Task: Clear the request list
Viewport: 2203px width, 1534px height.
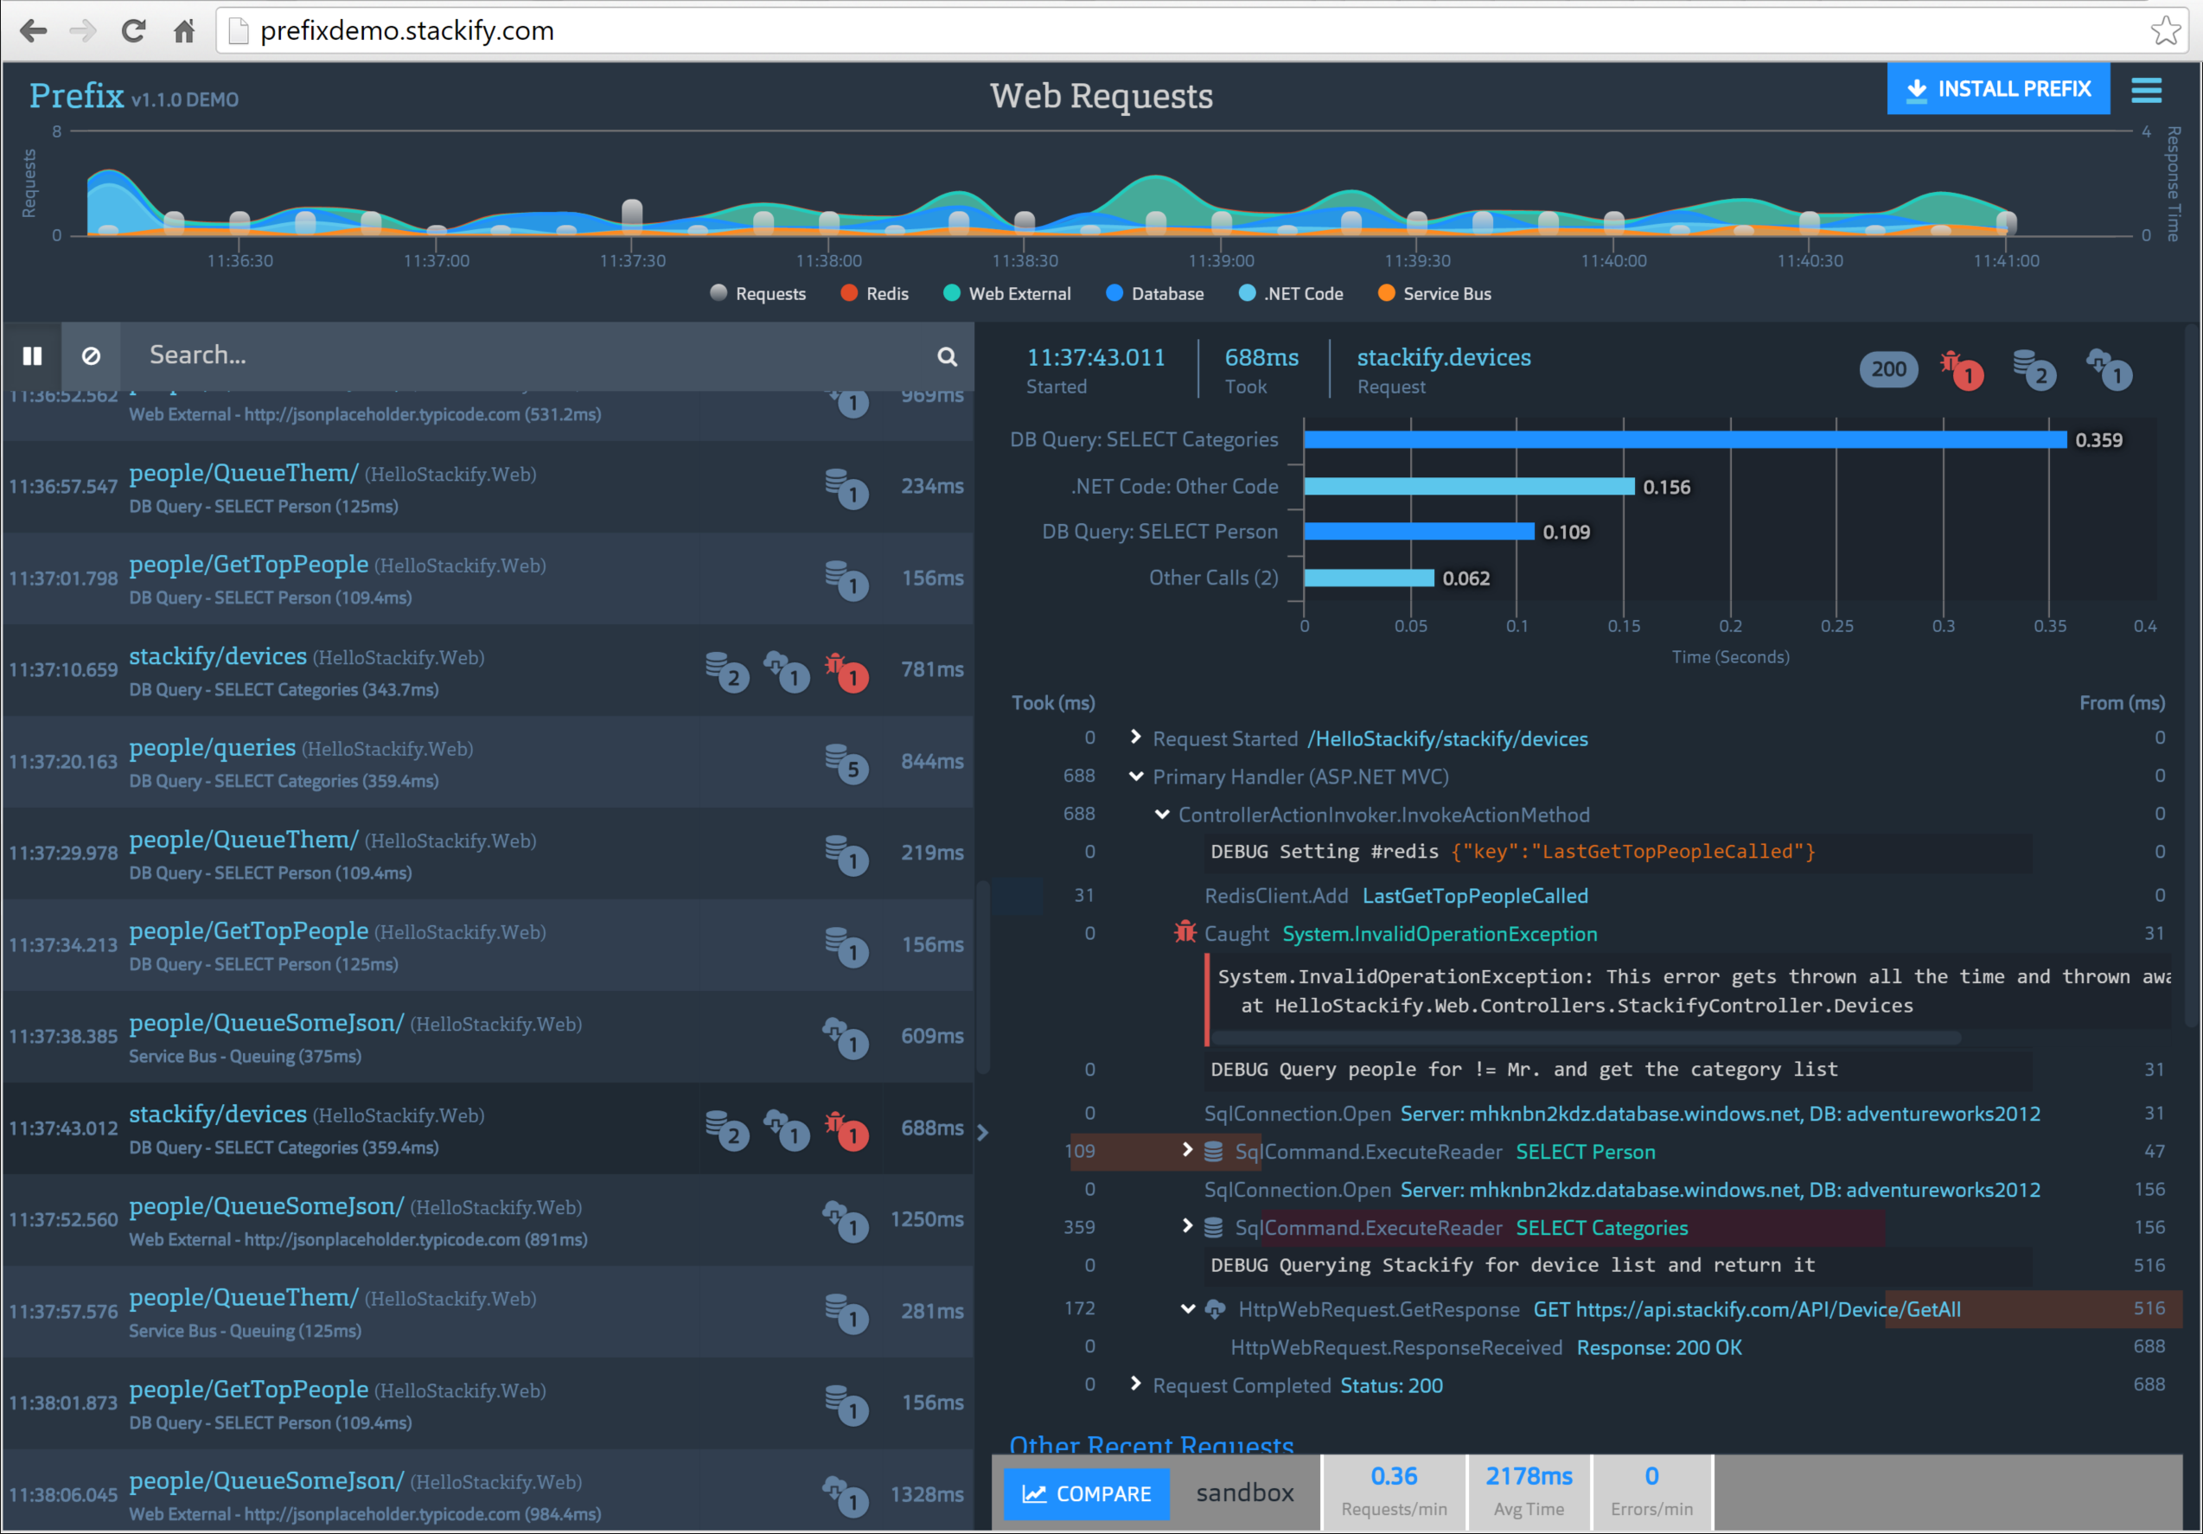Action: (93, 356)
